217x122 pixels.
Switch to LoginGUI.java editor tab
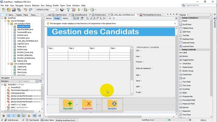coord(61,15)
